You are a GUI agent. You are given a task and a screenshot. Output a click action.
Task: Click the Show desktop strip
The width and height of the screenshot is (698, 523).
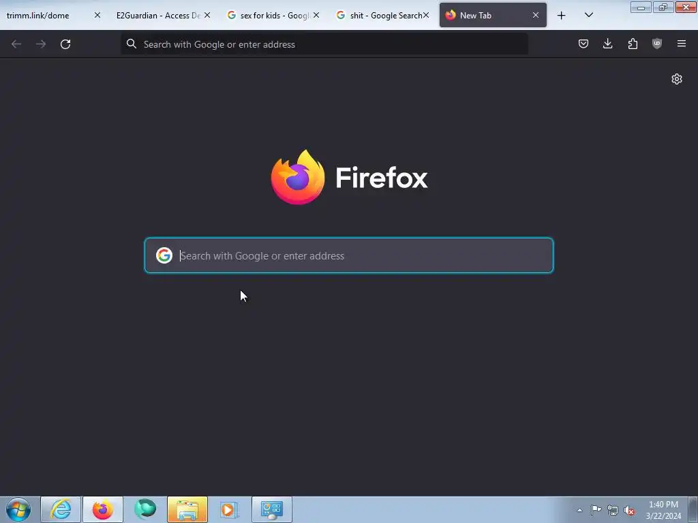[693, 509]
